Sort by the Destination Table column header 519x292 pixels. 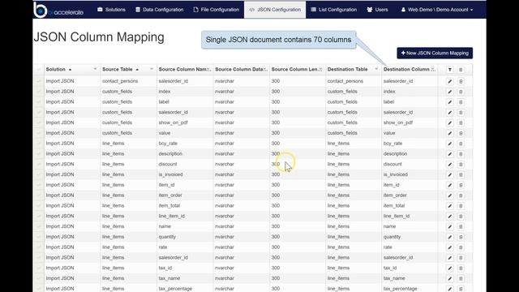(348, 69)
